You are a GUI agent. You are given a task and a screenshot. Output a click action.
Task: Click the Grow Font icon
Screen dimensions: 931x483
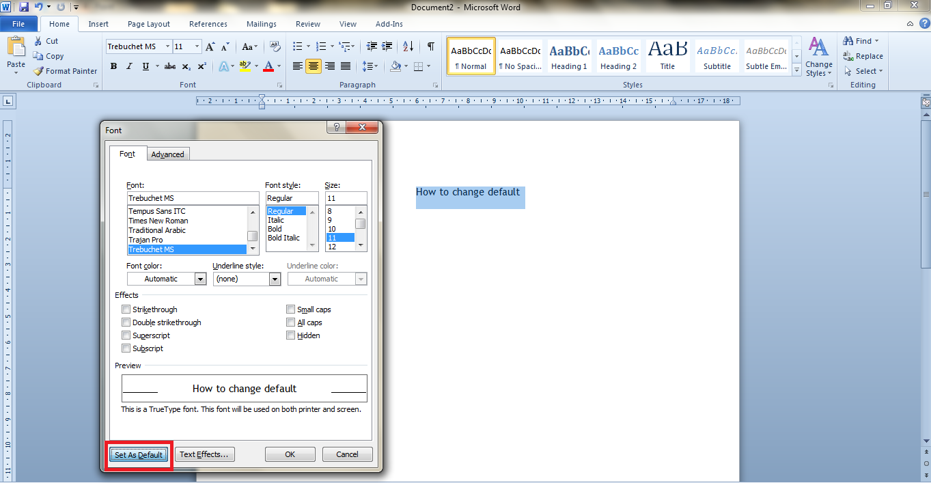point(210,46)
